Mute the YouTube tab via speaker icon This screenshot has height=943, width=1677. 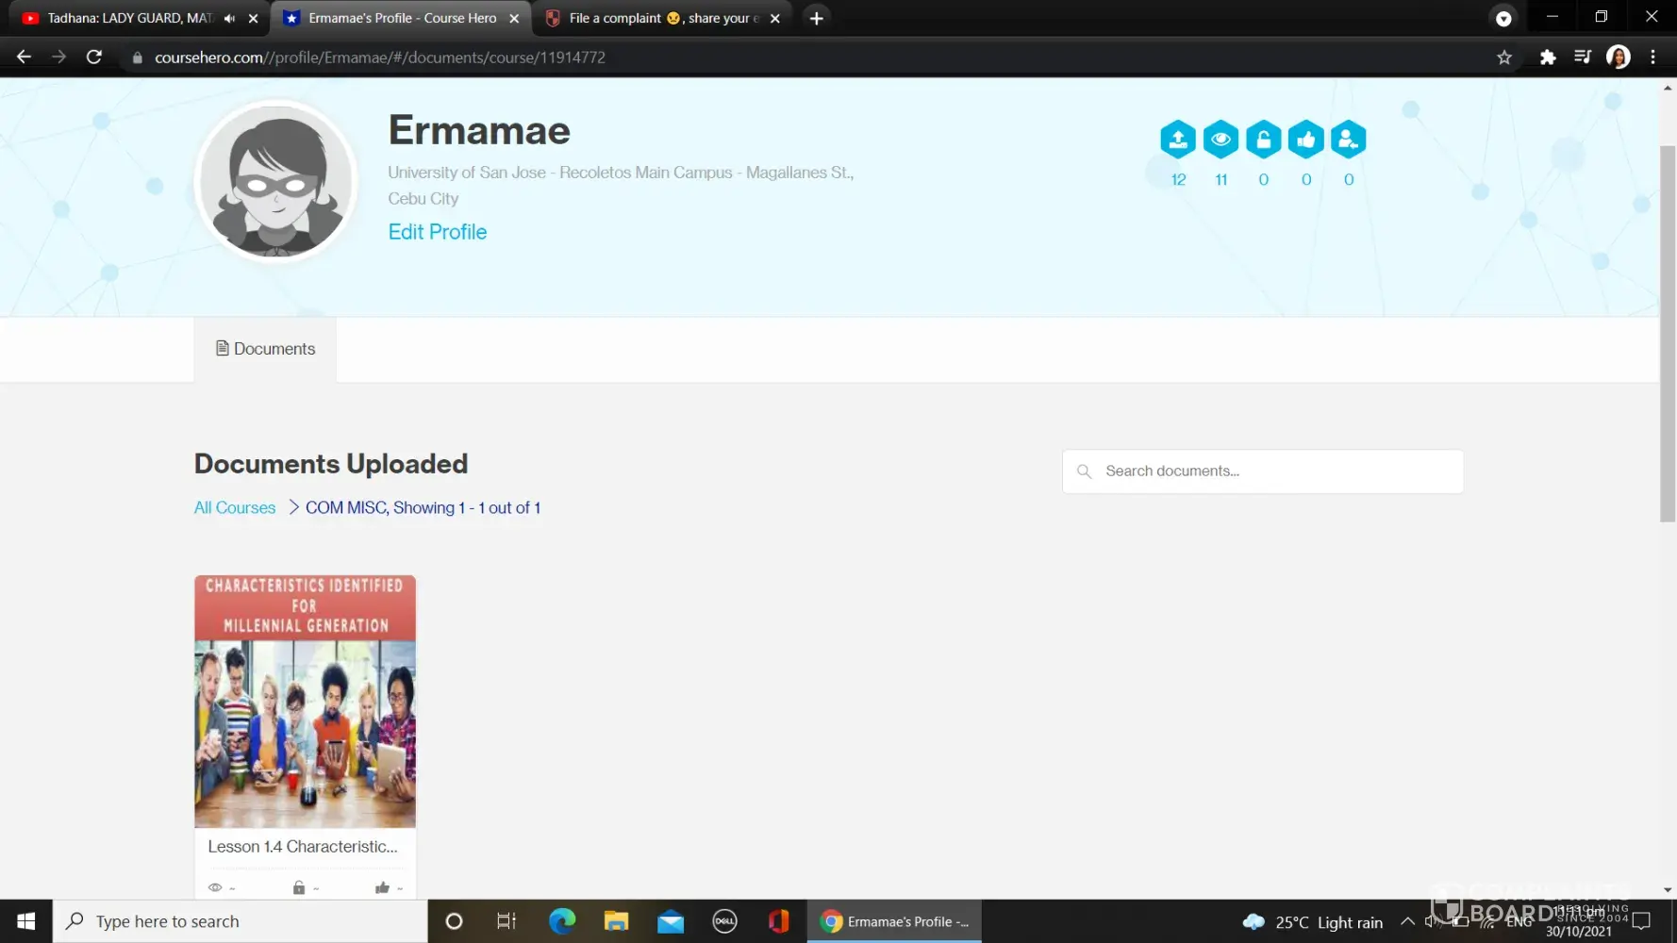[229, 18]
